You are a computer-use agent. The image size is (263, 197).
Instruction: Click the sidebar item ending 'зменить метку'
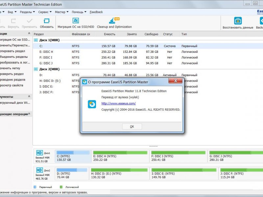[x=10, y=68]
